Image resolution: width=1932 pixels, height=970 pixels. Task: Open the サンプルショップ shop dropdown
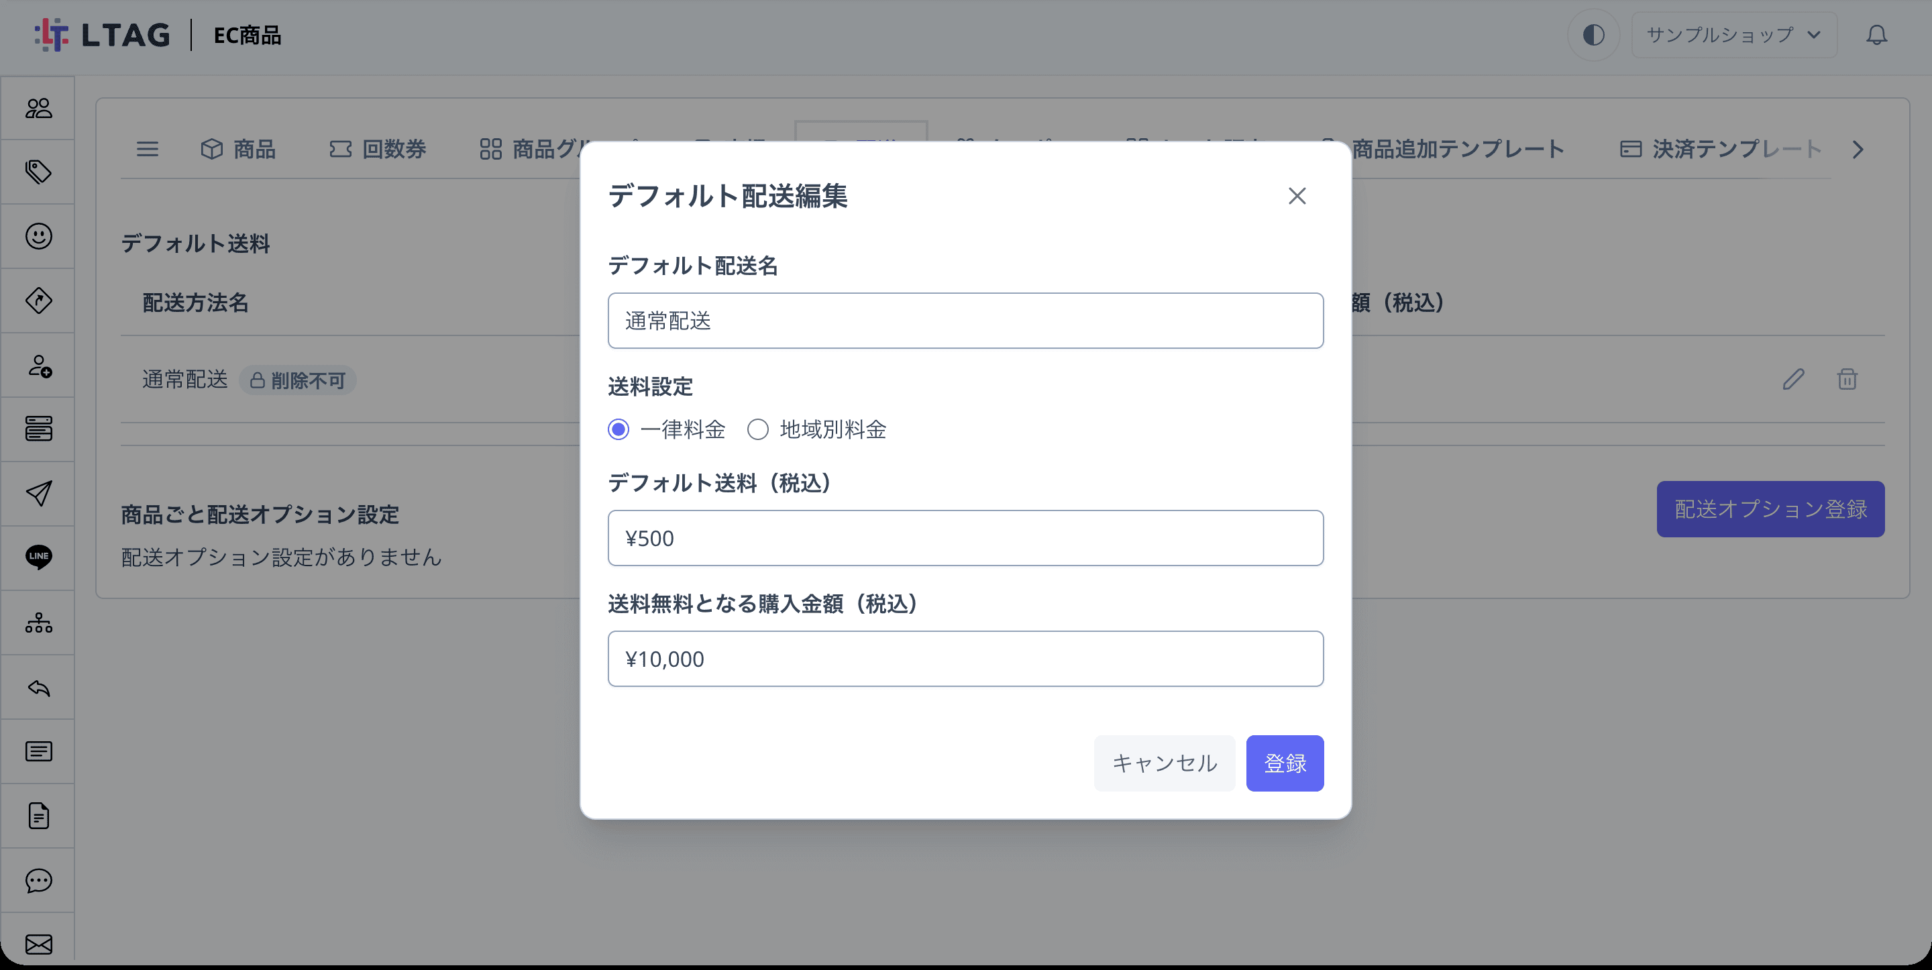(x=1734, y=36)
